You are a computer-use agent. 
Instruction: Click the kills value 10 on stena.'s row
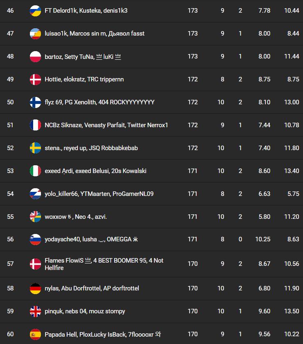coord(221,148)
